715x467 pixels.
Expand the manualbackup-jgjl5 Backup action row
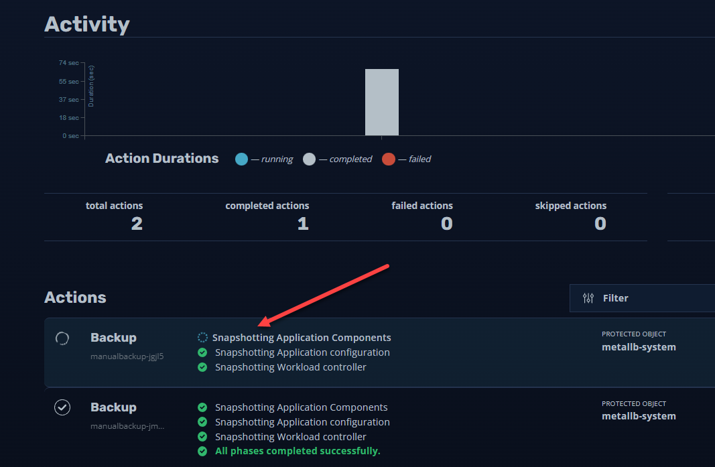coord(379,352)
